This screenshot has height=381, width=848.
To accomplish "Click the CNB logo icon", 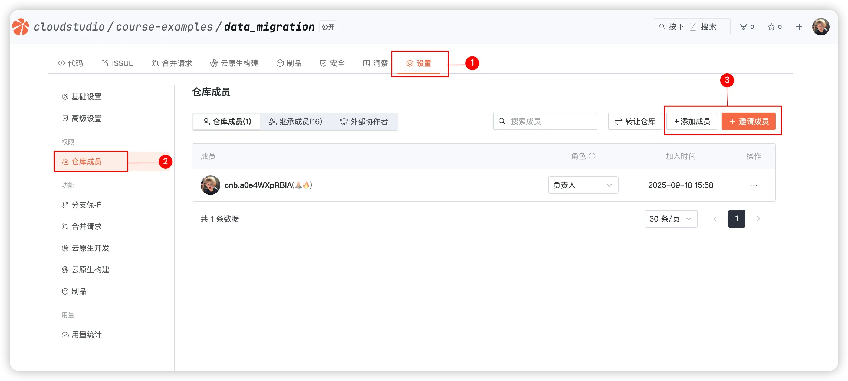I will [20, 27].
